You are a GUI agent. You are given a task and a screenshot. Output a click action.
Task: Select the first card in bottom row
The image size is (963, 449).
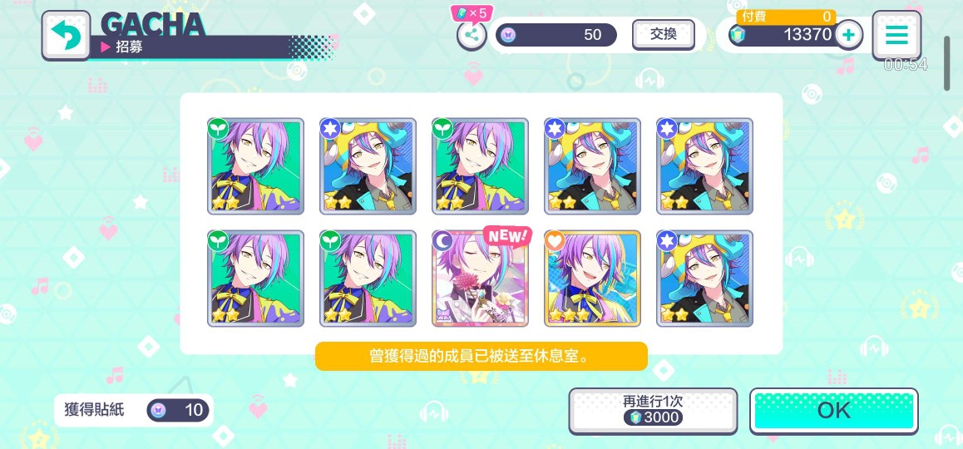coord(255,279)
